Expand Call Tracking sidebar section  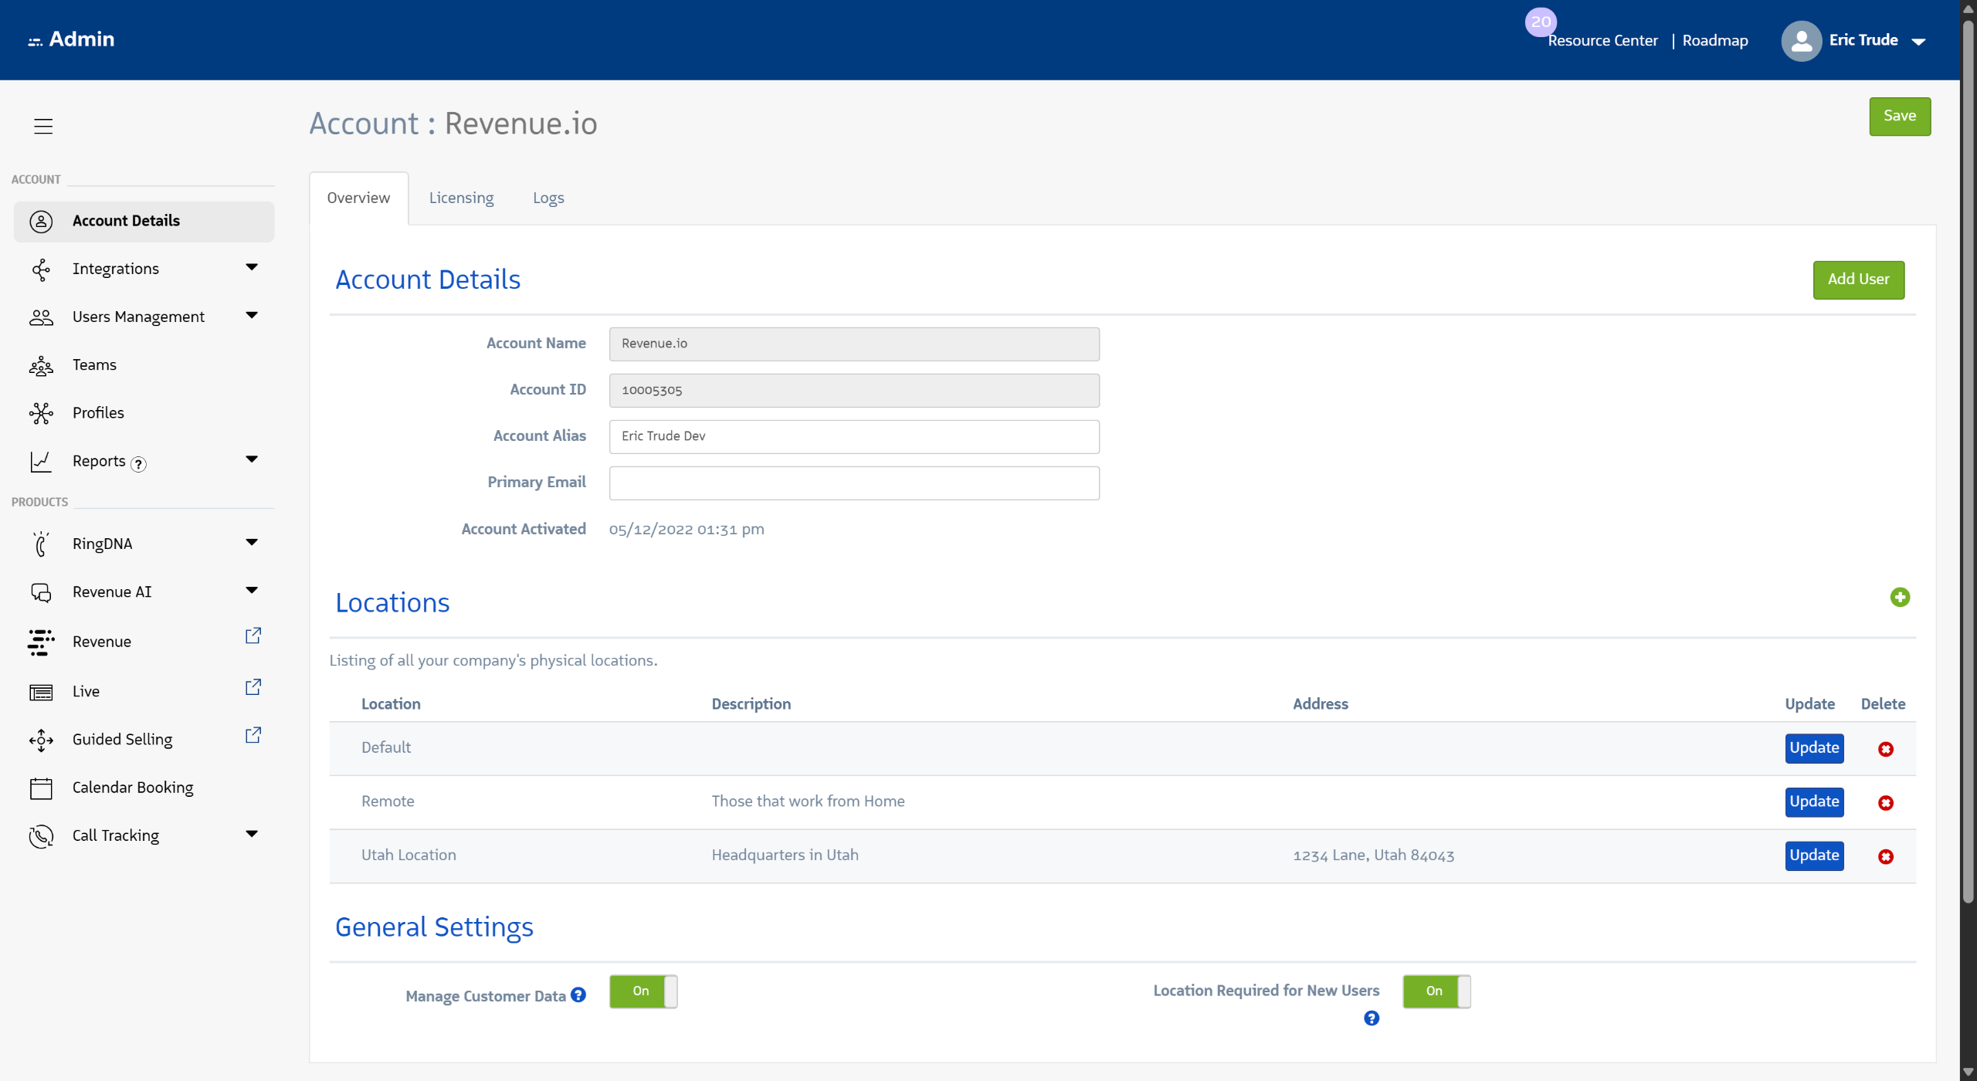(x=251, y=834)
